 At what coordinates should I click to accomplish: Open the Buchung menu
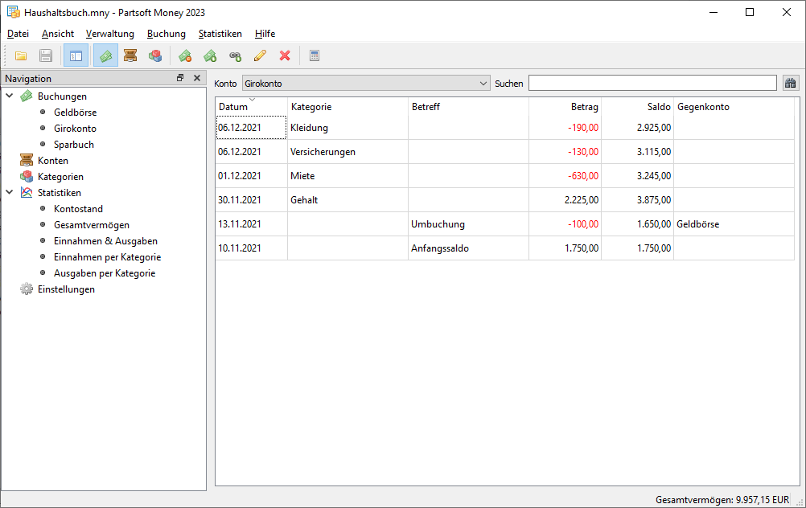(166, 34)
